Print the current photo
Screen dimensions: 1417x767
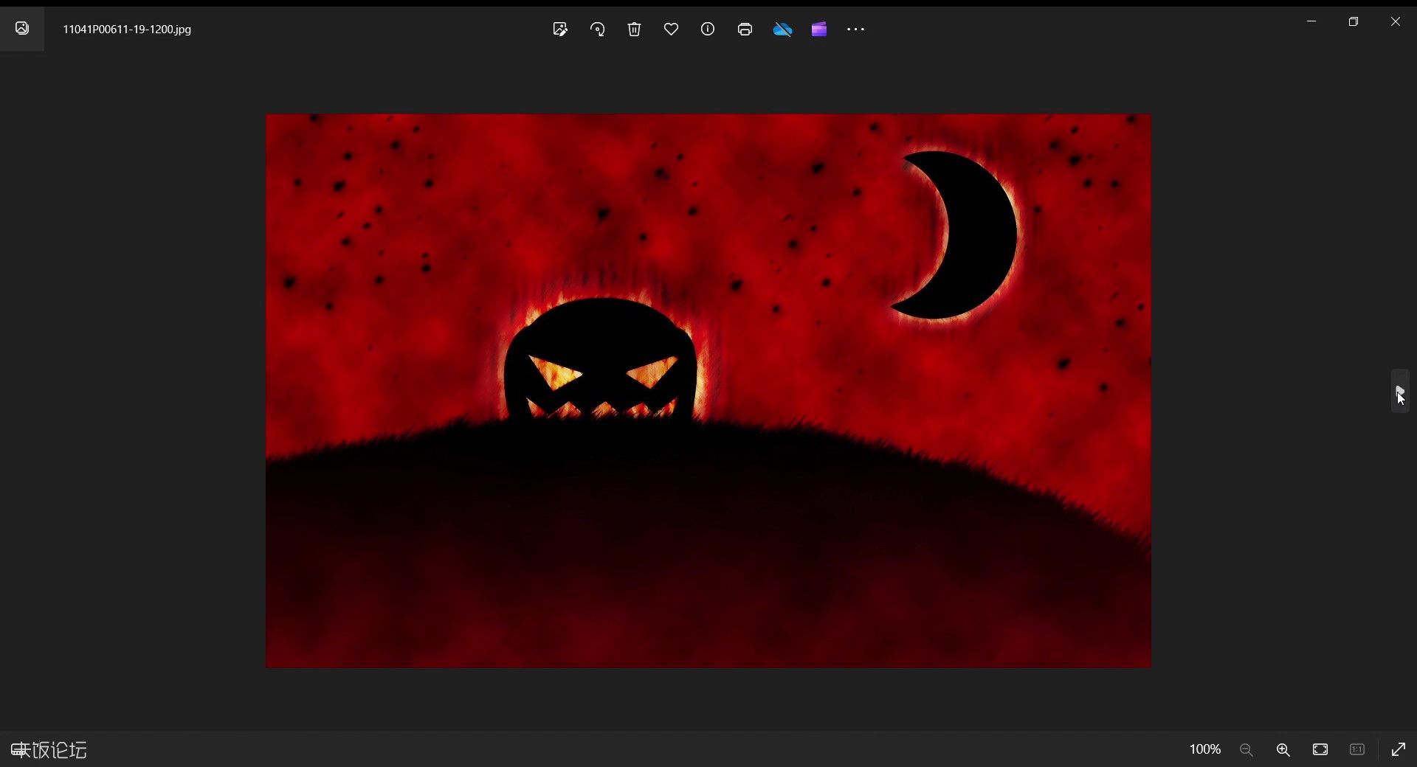pyautogui.click(x=745, y=29)
